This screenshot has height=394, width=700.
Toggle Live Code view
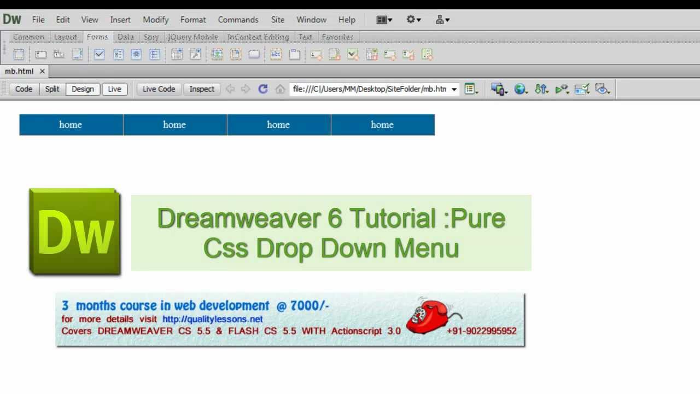point(159,89)
